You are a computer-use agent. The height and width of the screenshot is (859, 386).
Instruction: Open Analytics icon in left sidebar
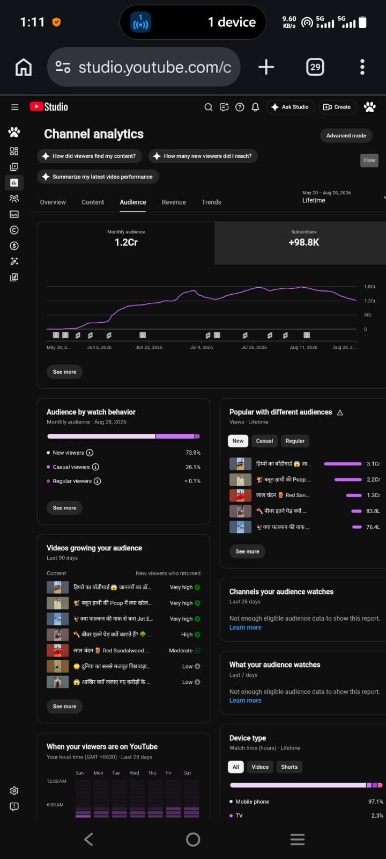[14, 183]
